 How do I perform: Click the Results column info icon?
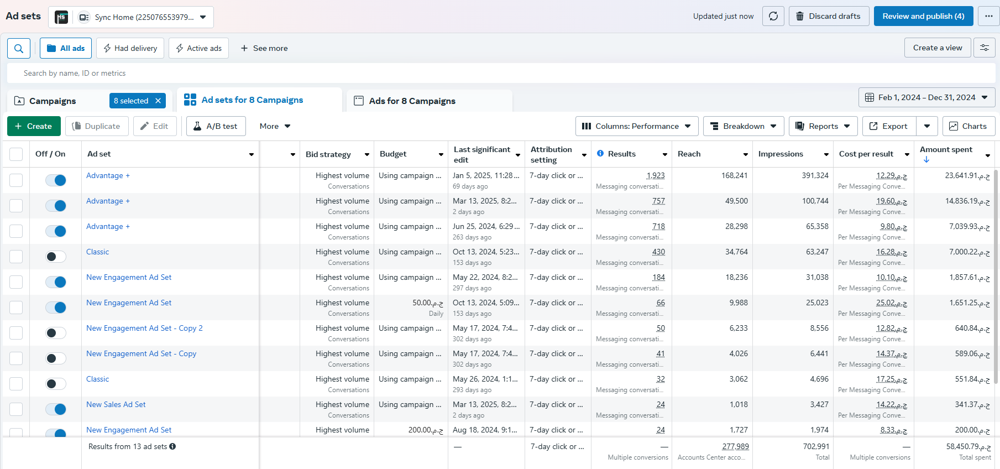click(x=600, y=154)
